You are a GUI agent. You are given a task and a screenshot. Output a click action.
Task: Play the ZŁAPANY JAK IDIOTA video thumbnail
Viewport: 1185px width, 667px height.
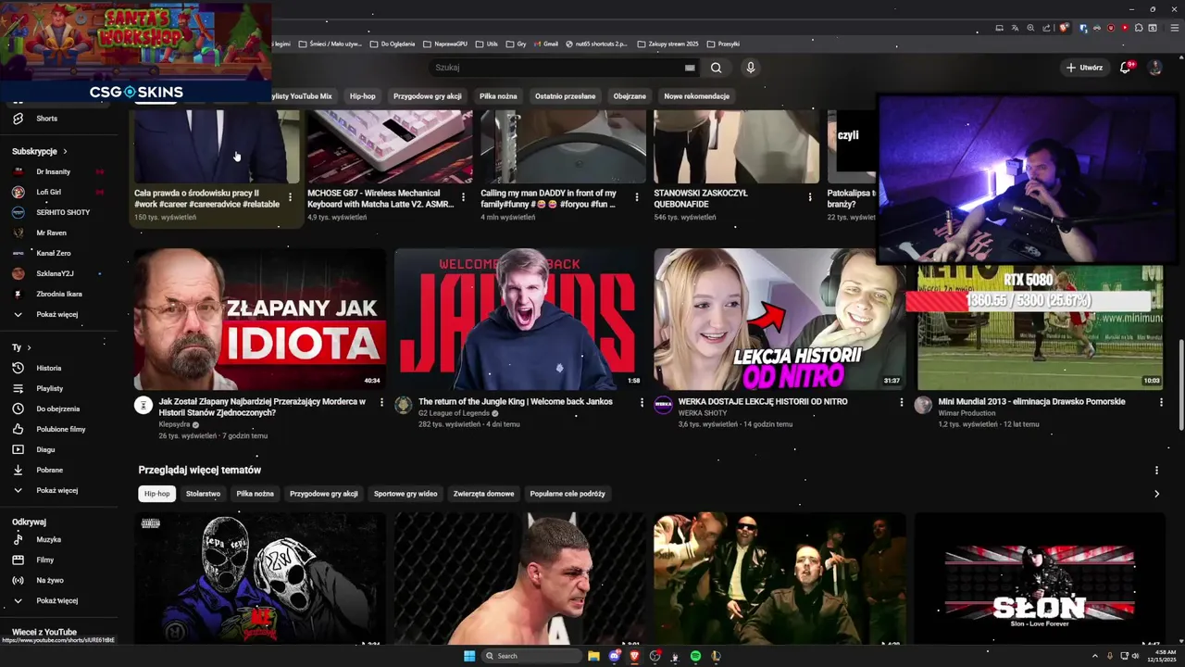pyautogui.click(x=260, y=319)
